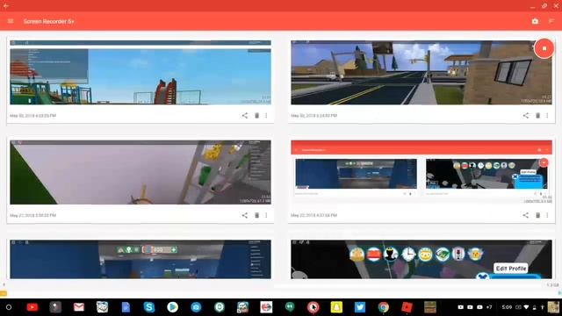The width and height of the screenshot is (562, 316).
Task: Play the playground recording thumbnail
Action: (140, 72)
